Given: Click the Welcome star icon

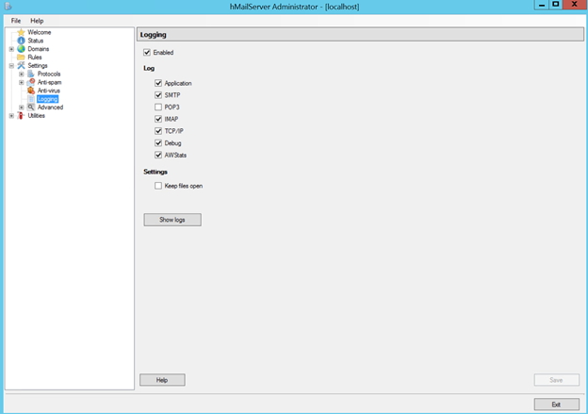Looking at the screenshot, I should click(x=22, y=32).
